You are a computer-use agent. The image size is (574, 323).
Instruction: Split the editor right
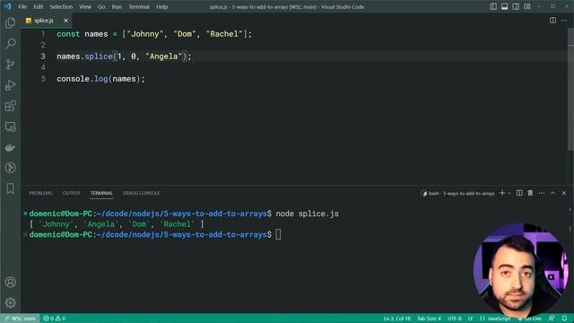click(552, 21)
